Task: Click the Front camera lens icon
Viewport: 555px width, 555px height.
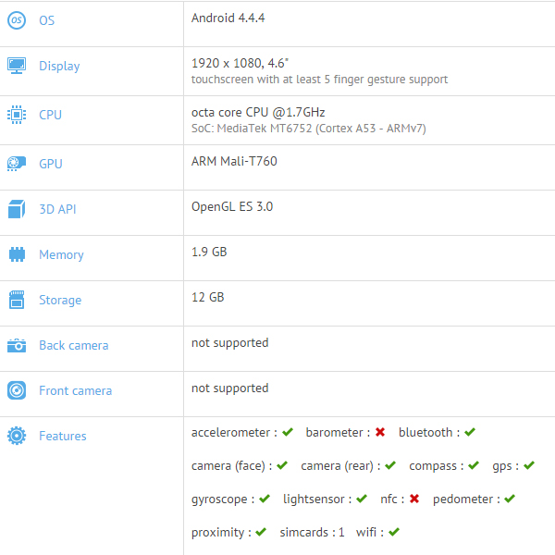Action: point(17,390)
